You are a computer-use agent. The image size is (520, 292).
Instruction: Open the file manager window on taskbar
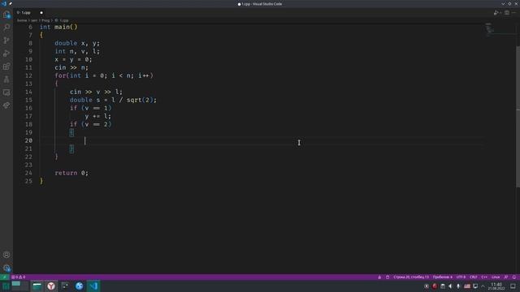[37, 286]
